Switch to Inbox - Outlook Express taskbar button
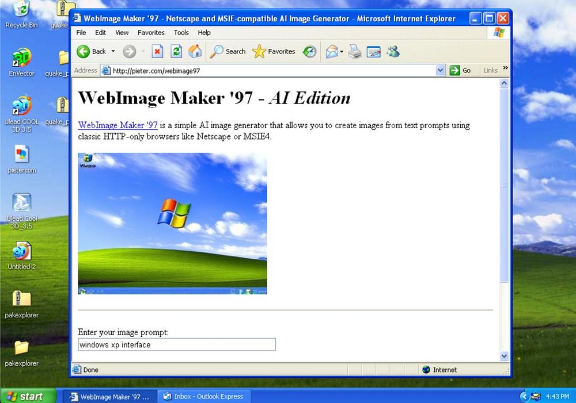Viewport: 576px width, 403px height. point(204,397)
